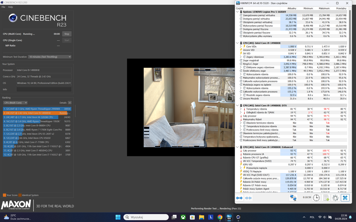Click the Info text field in Your System

44,89
